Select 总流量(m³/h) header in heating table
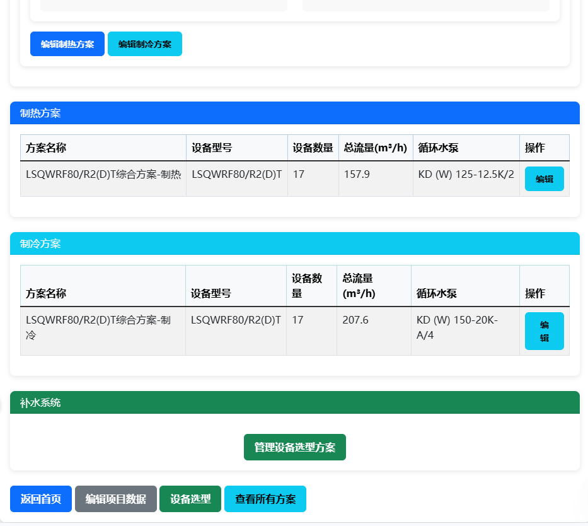This screenshot has height=526, width=588. point(376,148)
